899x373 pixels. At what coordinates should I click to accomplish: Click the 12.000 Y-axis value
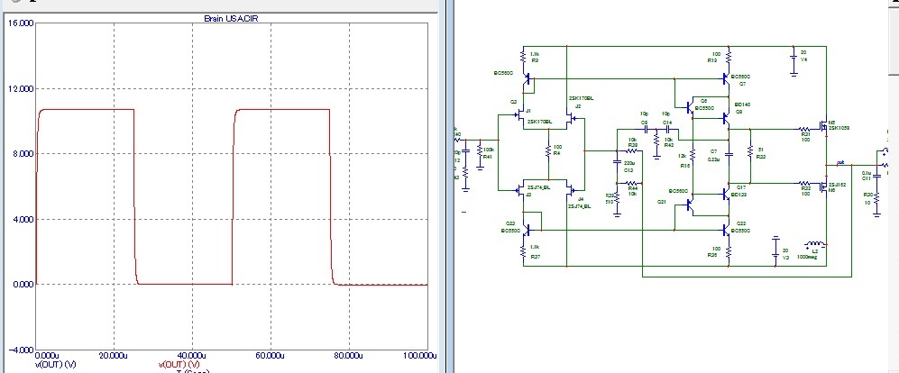click(22, 89)
